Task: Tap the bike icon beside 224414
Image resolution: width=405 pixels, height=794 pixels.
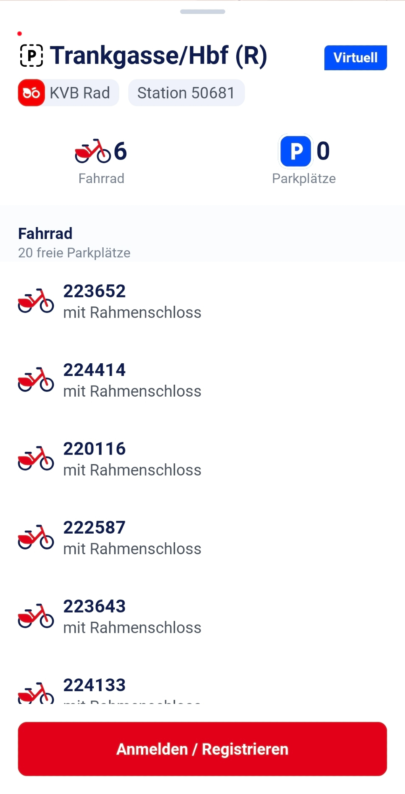Action: tap(36, 380)
